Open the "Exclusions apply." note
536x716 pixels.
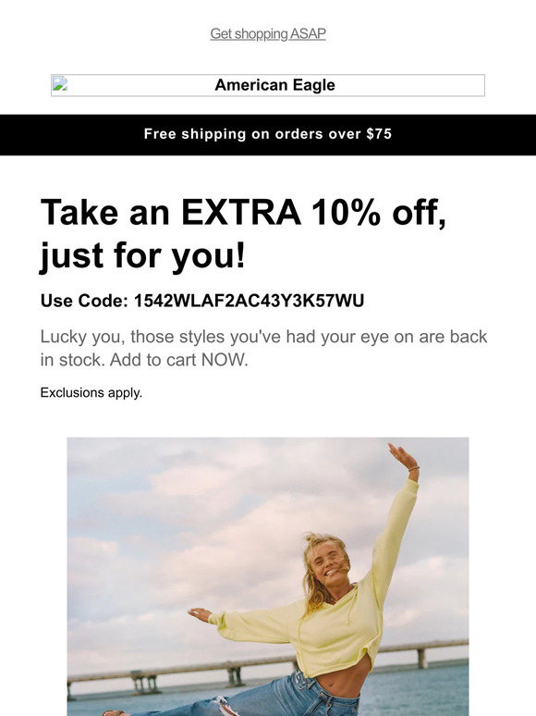[x=91, y=393]
